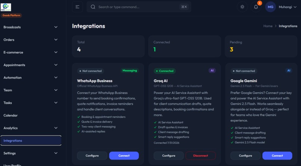Expand the Appointments menu chevron
This screenshot has width=301, height=166.
coord(56,65)
